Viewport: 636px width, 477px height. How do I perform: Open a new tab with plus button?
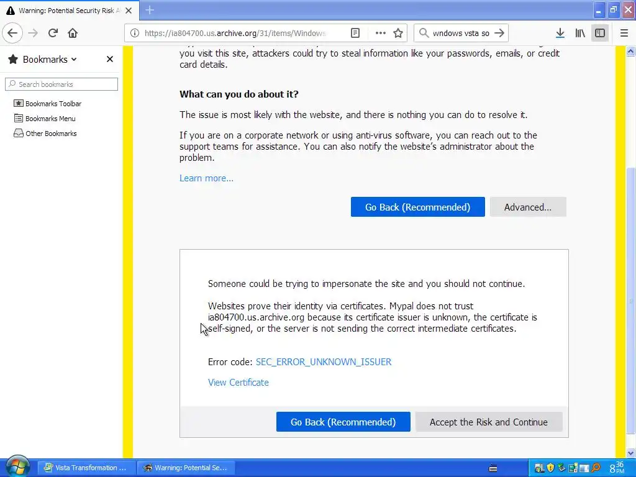tap(150, 10)
